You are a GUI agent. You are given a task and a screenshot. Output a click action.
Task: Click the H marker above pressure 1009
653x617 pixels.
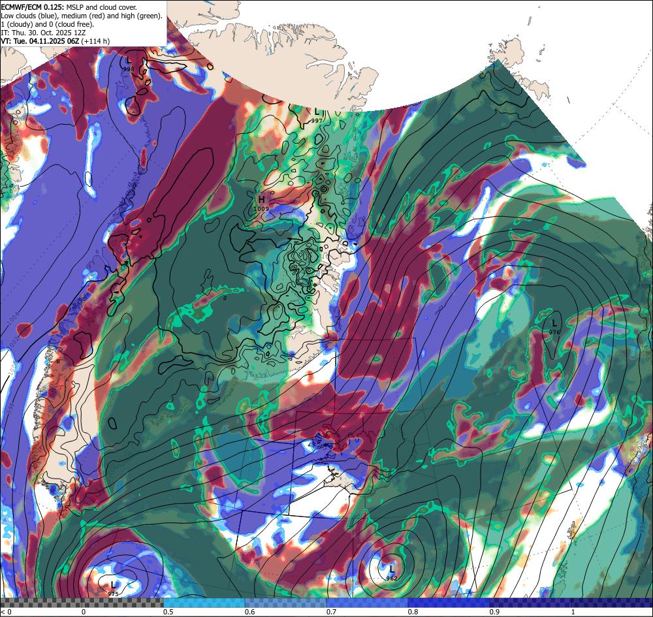click(x=262, y=200)
